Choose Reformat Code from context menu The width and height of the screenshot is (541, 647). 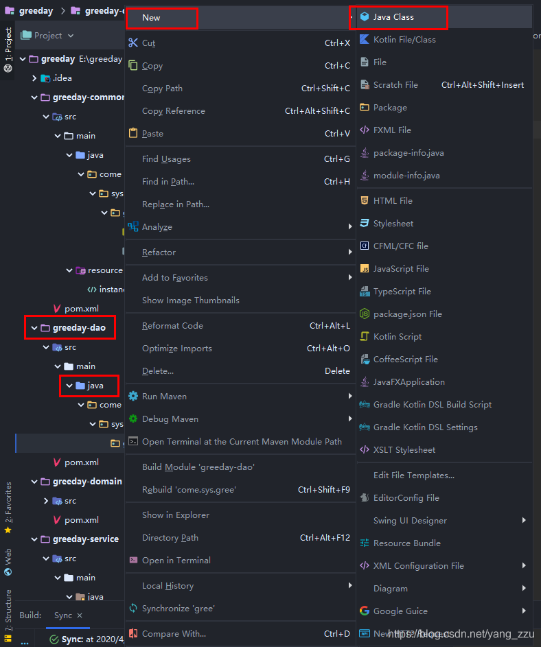pos(240,326)
